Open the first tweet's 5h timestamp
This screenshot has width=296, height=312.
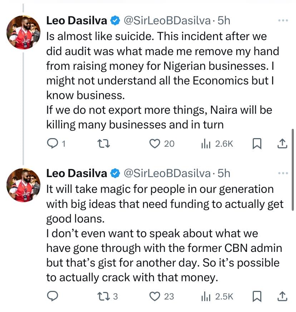(224, 21)
